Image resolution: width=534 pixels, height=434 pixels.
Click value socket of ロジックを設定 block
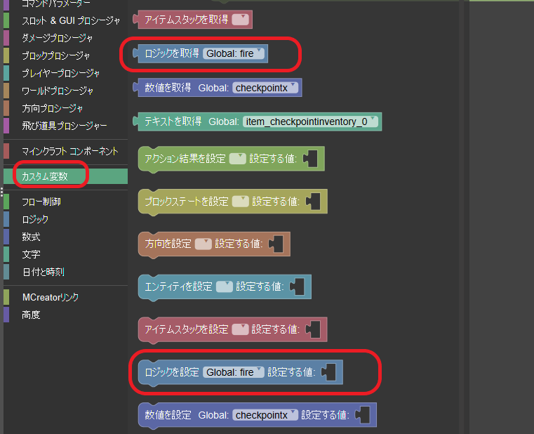[x=328, y=372]
